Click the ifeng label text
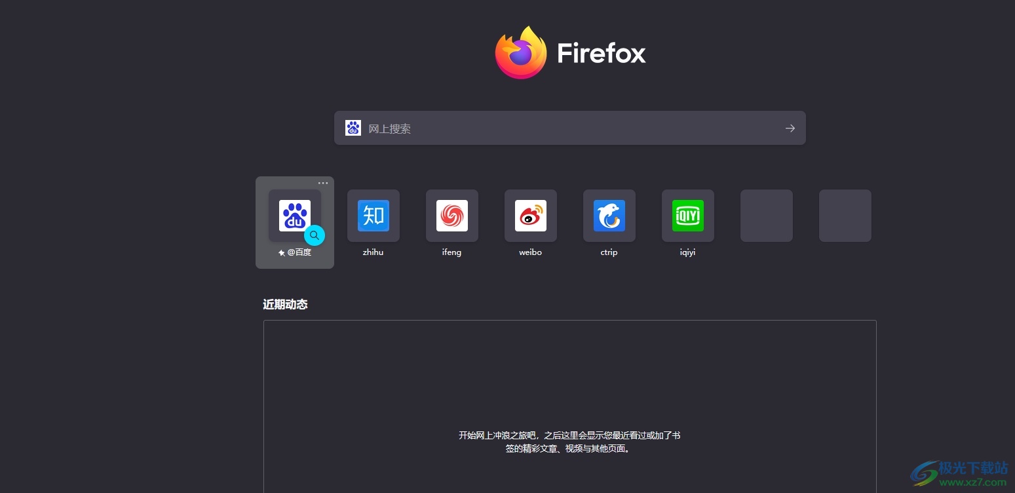The image size is (1015, 493). pos(452,252)
